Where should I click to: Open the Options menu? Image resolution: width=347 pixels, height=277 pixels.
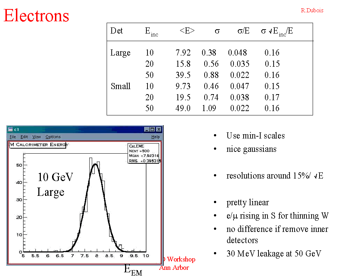point(53,137)
